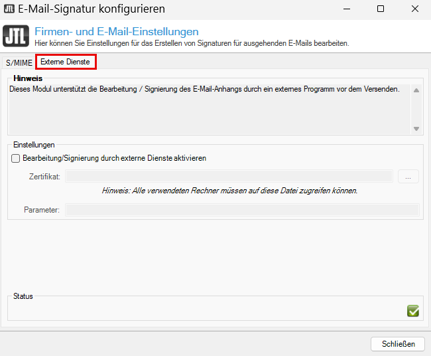Open the certificate file browser with the ... button
The image size is (431, 356).
[x=408, y=176]
